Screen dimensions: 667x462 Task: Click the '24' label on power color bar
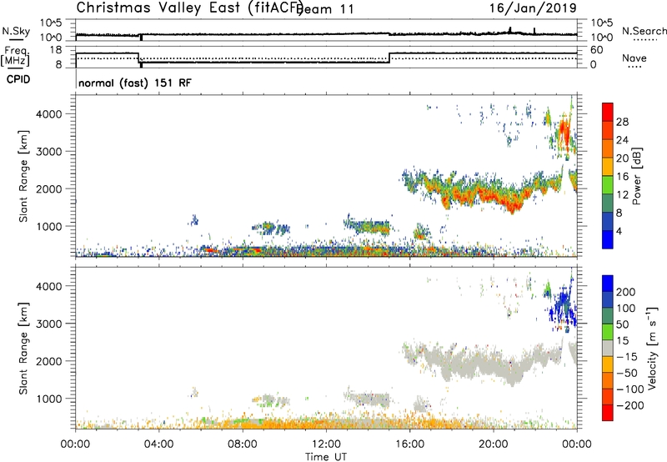click(622, 140)
